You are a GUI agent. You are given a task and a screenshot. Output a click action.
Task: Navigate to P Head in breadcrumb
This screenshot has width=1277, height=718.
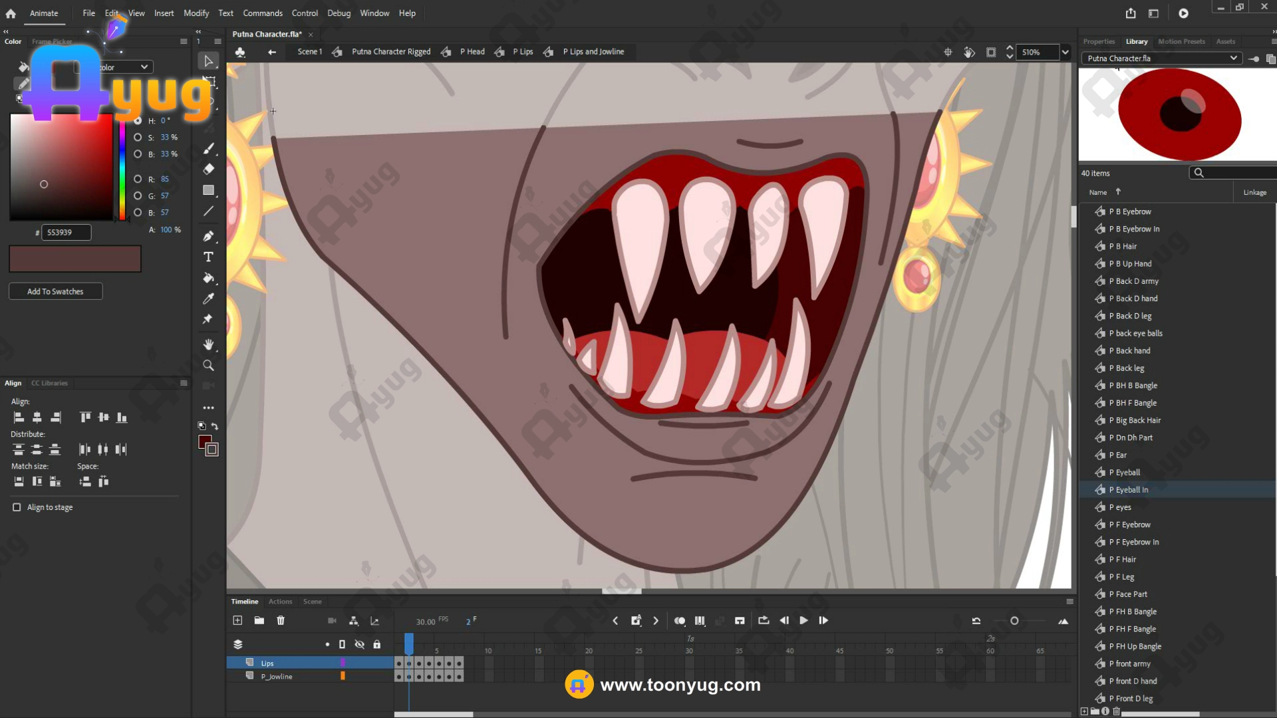(x=472, y=52)
